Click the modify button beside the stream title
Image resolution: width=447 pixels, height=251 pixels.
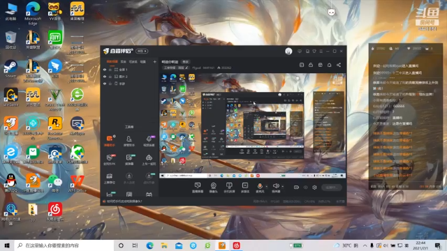click(186, 62)
